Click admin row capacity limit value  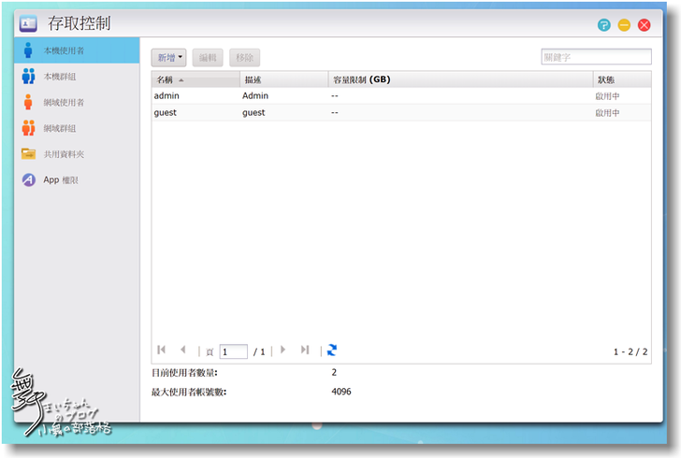click(335, 95)
